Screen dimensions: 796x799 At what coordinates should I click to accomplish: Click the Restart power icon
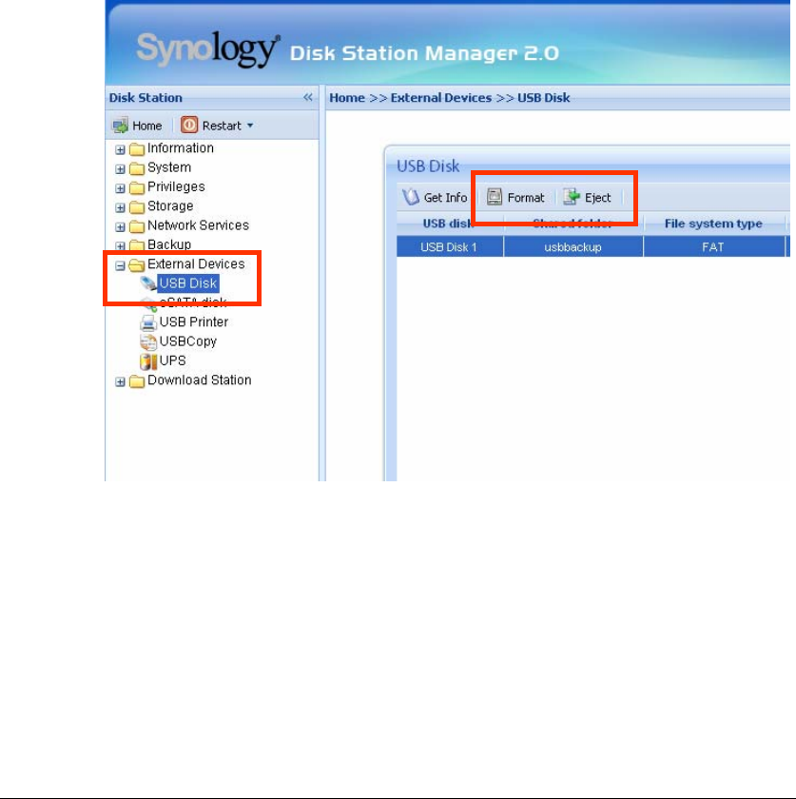tap(189, 125)
